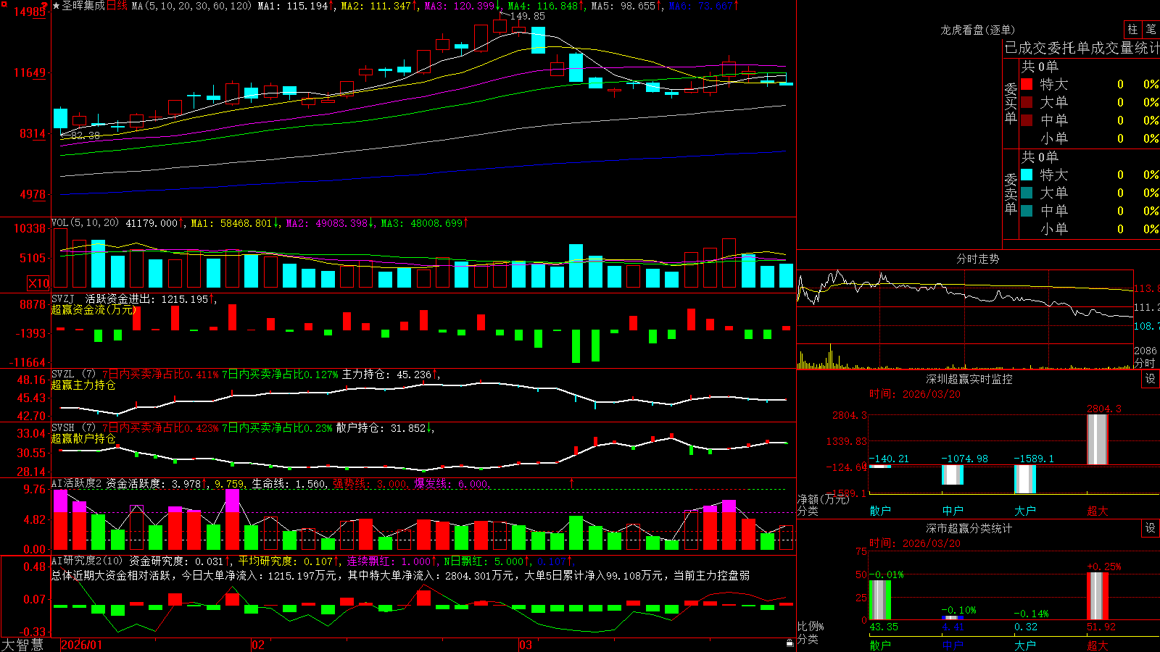The width and height of the screenshot is (1160, 652).
Task: Toggle the X10 volume scale box
Action: click(38, 283)
